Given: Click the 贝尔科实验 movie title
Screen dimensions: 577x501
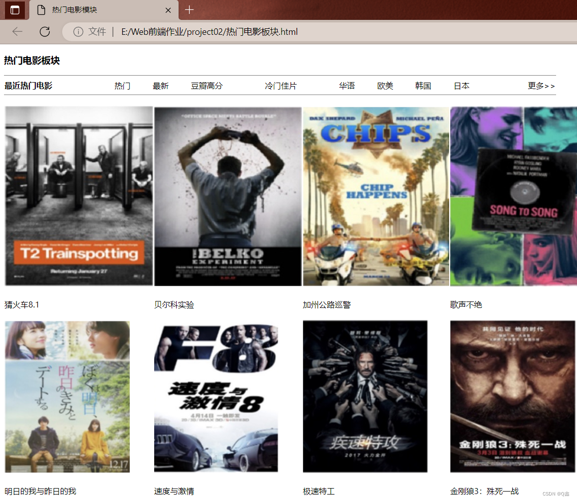Looking at the screenshot, I should 174,305.
